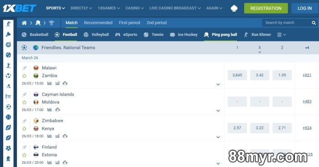The height and width of the screenshot is (167, 319).
Task: Select running athlete icon in left sidebar
Action: pyautogui.click(x=8, y=24)
